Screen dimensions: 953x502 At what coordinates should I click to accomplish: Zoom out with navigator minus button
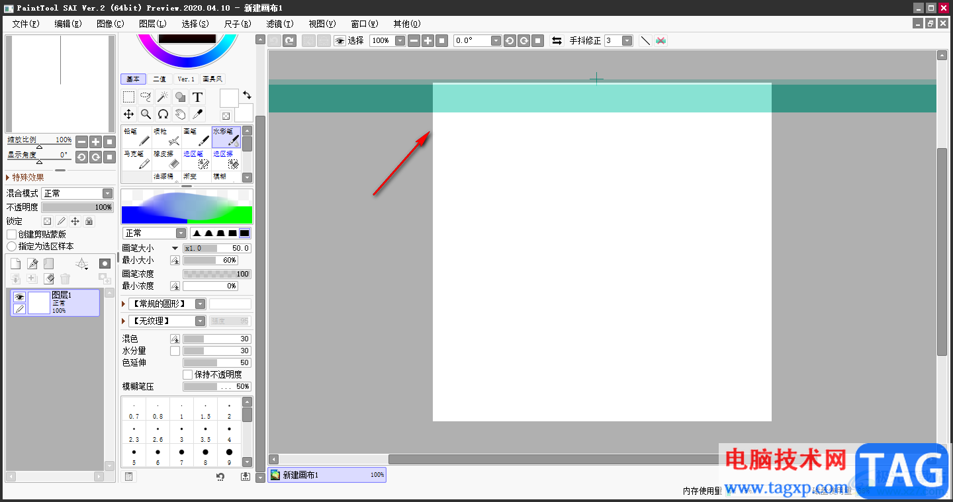(x=81, y=142)
